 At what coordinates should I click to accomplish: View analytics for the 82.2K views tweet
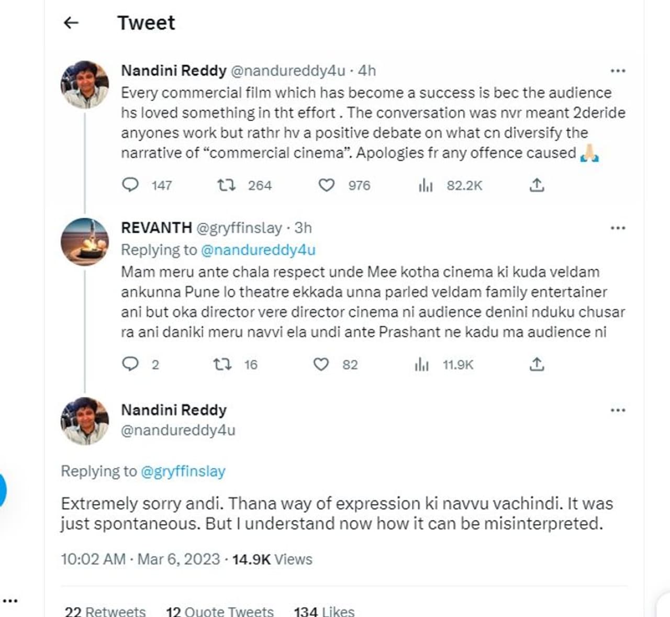point(426,185)
